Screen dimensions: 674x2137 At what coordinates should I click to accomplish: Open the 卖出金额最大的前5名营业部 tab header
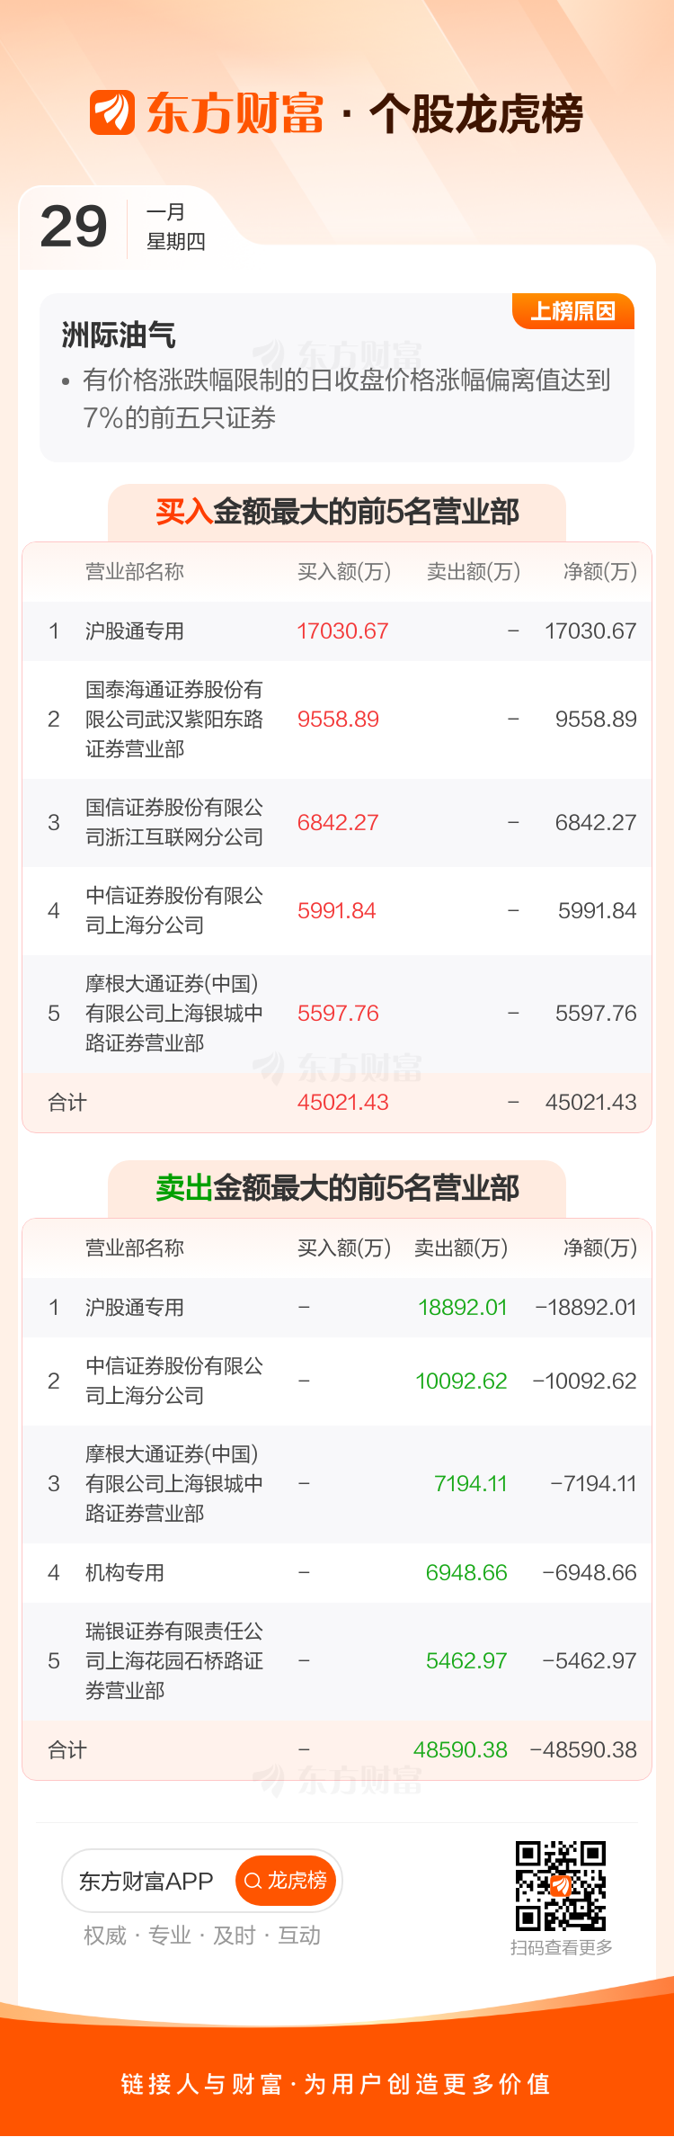pyautogui.click(x=337, y=1188)
